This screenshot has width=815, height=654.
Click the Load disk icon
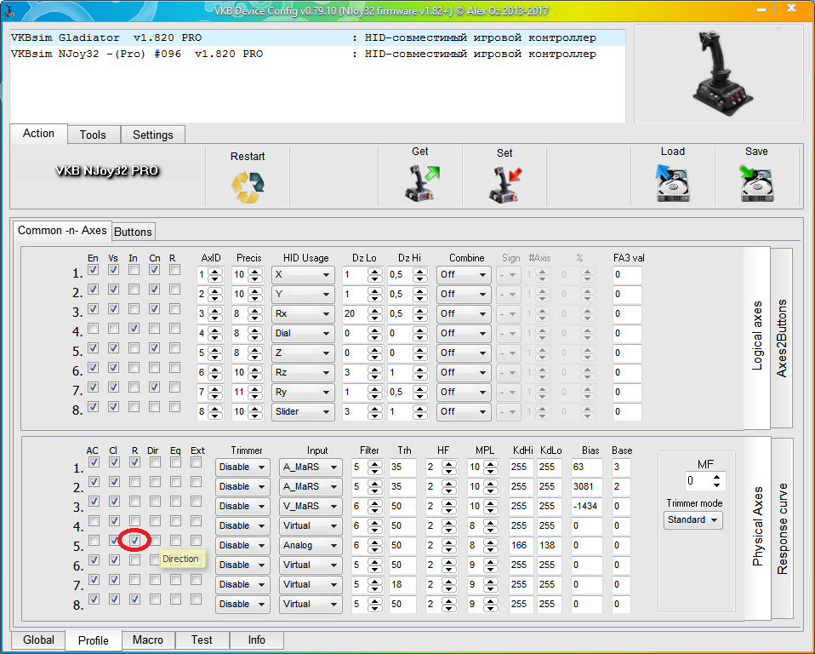click(x=672, y=182)
